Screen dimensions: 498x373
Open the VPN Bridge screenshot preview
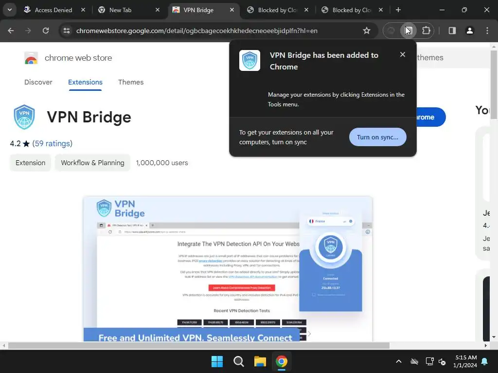coord(228,269)
